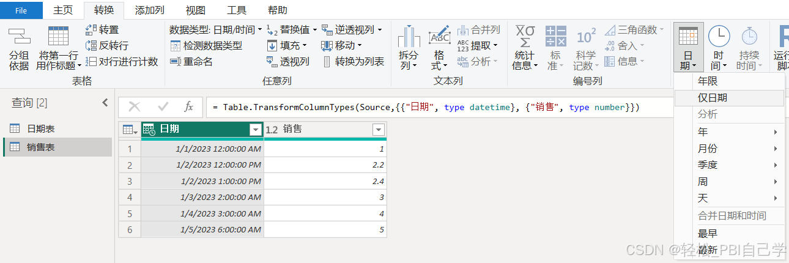789x263 pixels.
Task: Click the 格式 text format icon
Action: (439, 36)
